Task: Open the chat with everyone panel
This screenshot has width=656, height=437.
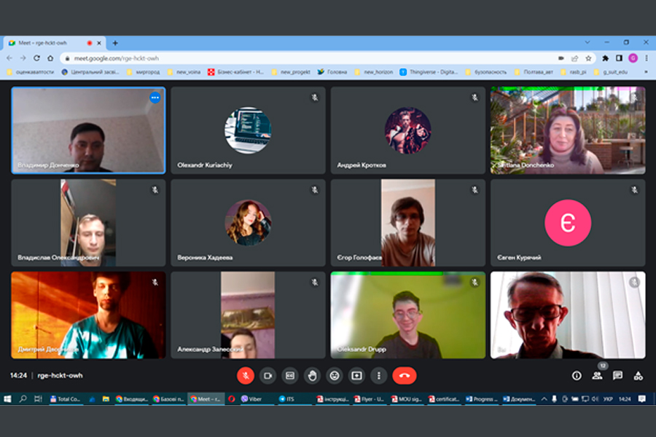Action: (x=617, y=376)
